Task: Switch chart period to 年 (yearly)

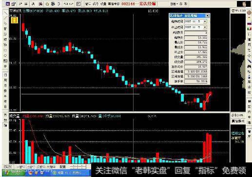Action: [5, 101]
